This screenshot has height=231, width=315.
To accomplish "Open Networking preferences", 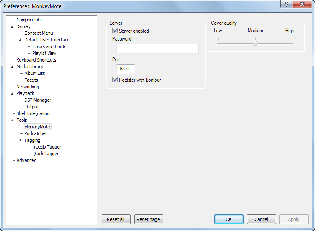I will pos(28,87).
